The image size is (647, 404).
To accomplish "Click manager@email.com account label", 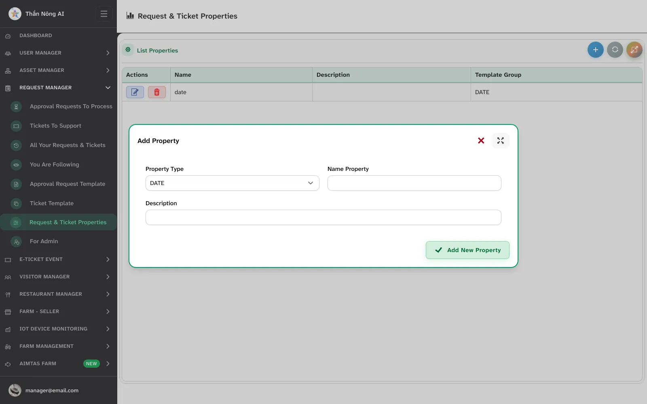I will 52,390.
